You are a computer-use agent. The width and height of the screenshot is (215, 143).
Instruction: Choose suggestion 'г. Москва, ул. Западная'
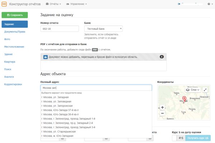[x=55, y=97]
